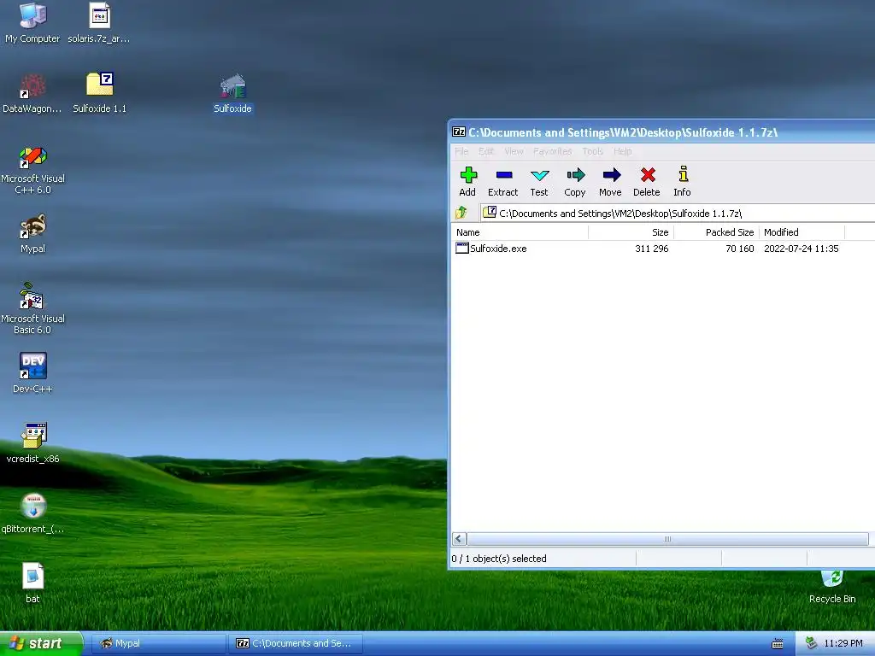
Task: Select the solaris.7z archive desktop icon
Action: pyautogui.click(x=99, y=15)
